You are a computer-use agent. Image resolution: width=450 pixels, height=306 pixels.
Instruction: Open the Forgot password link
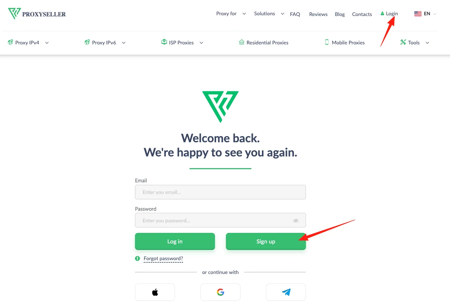(x=163, y=259)
